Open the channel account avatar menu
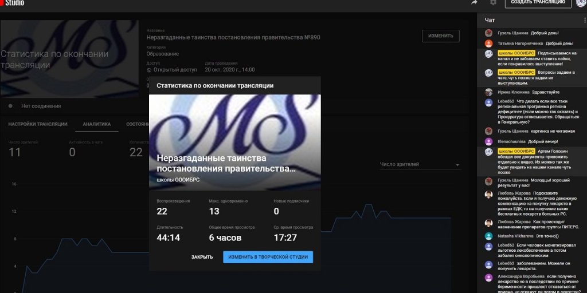 pyautogui.click(x=581, y=3)
